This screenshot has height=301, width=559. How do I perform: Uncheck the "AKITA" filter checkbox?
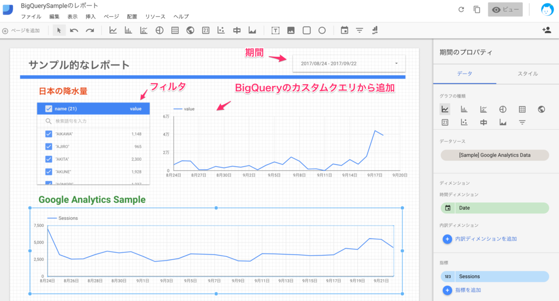point(49,159)
